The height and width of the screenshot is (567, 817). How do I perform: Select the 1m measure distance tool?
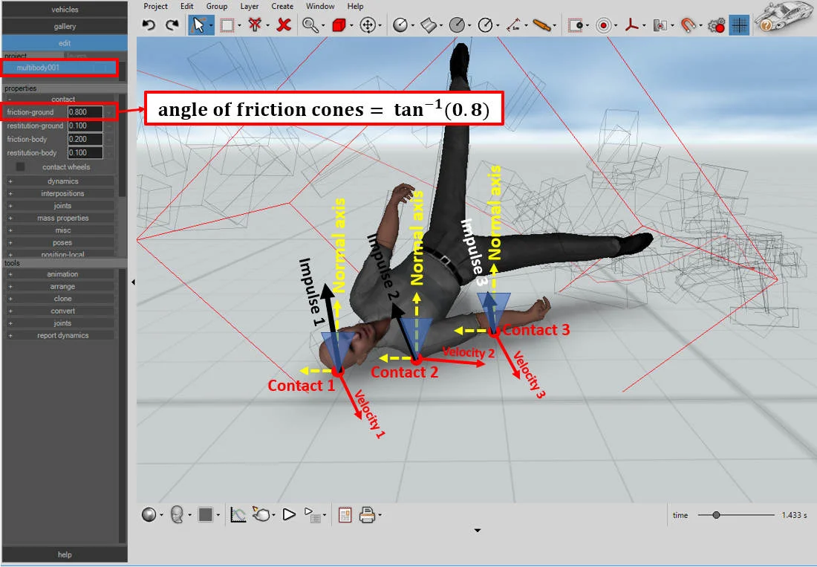coord(513,25)
